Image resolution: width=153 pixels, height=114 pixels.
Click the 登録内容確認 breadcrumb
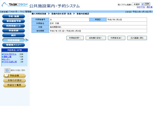click(x=83, y=14)
